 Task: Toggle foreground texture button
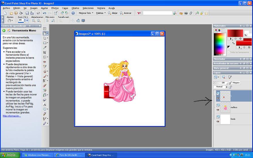click(x=235, y=39)
